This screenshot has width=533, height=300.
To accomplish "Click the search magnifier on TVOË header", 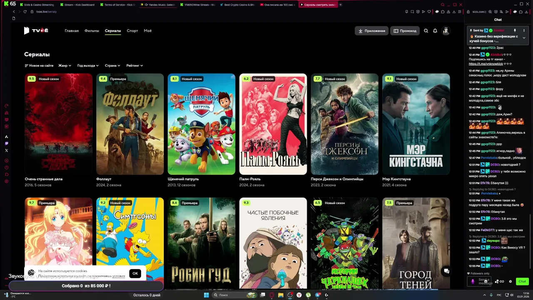I will click(x=426, y=31).
